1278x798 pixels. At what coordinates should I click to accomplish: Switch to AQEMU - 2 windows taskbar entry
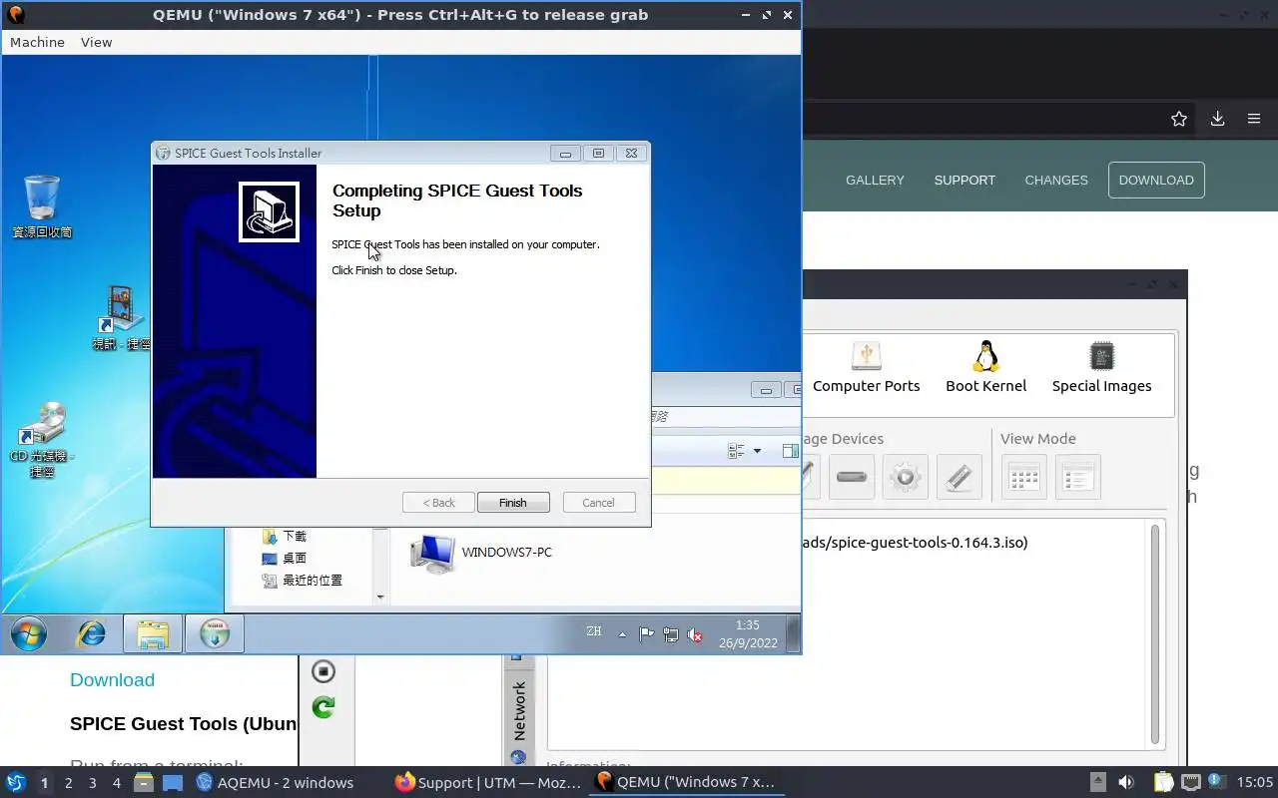coord(276,783)
